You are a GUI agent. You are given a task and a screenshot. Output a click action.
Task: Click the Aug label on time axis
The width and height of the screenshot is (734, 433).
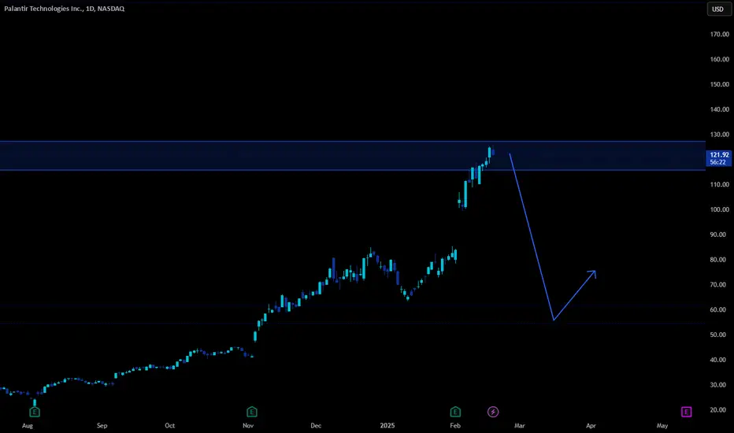pyautogui.click(x=28, y=426)
